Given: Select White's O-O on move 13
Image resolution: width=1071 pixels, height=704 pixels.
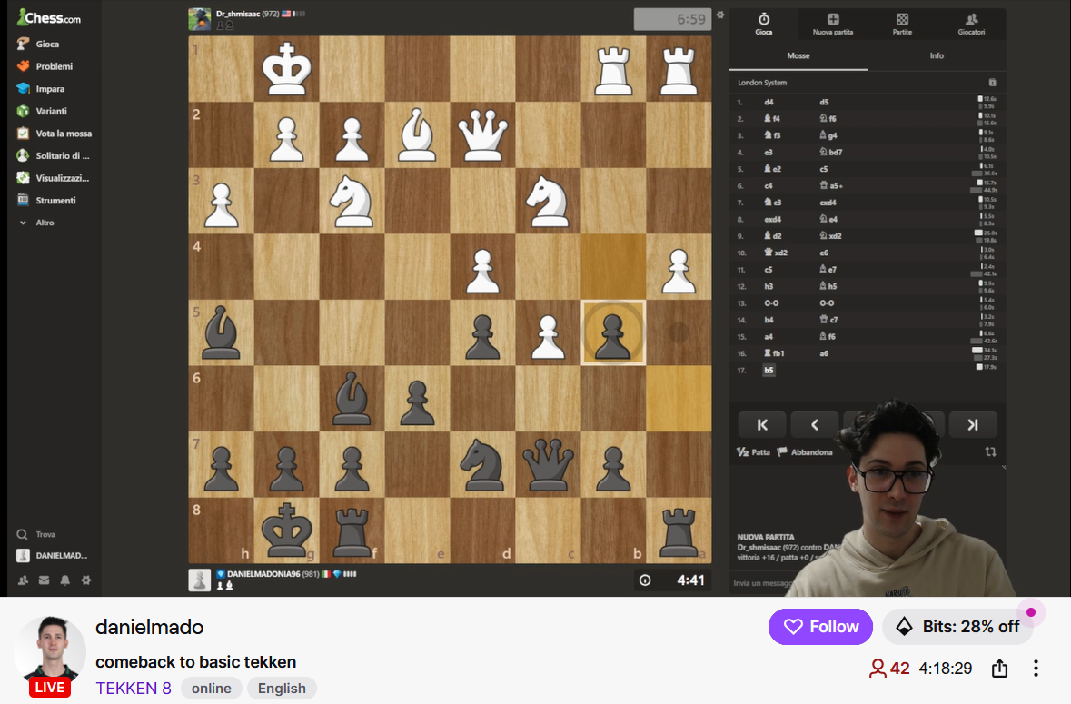Looking at the screenshot, I should (x=772, y=303).
